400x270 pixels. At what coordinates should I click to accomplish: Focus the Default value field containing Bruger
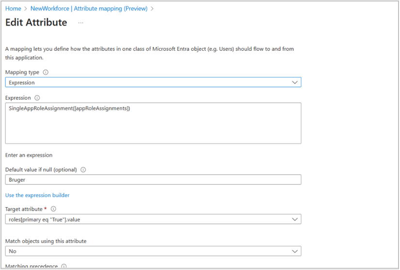point(153,180)
